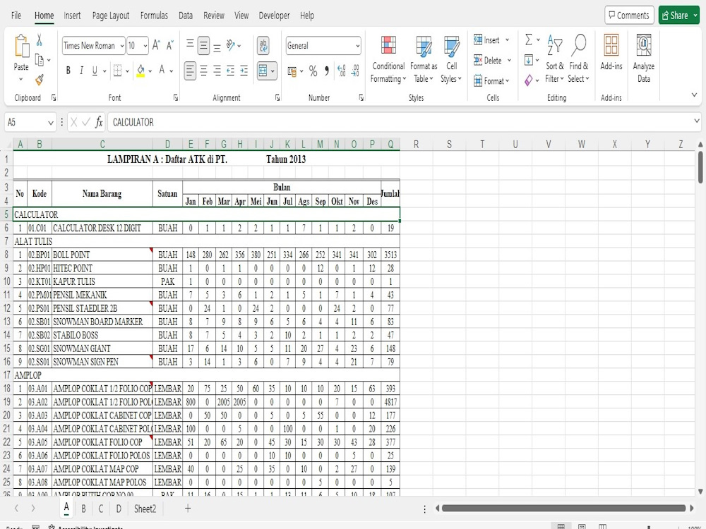Image resolution: width=706 pixels, height=529 pixels.
Task: Decrease font size with the smaller A icon
Action: point(169,45)
